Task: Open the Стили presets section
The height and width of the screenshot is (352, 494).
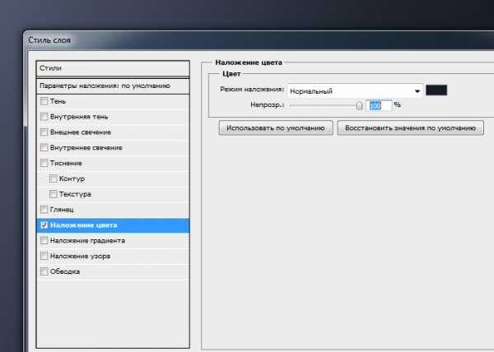Action: pos(114,68)
